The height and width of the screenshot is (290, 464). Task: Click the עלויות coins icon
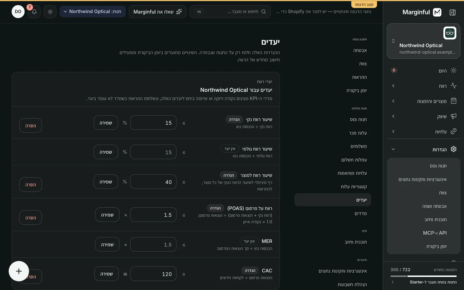(x=454, y=131)
